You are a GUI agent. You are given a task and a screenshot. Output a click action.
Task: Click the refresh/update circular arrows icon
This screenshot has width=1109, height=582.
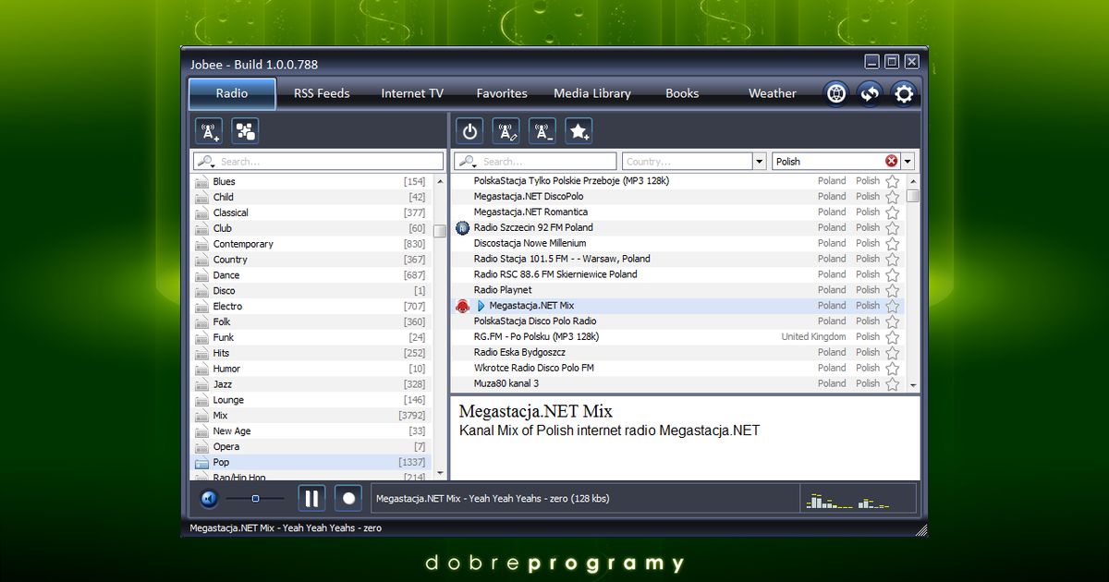point(870,93)
